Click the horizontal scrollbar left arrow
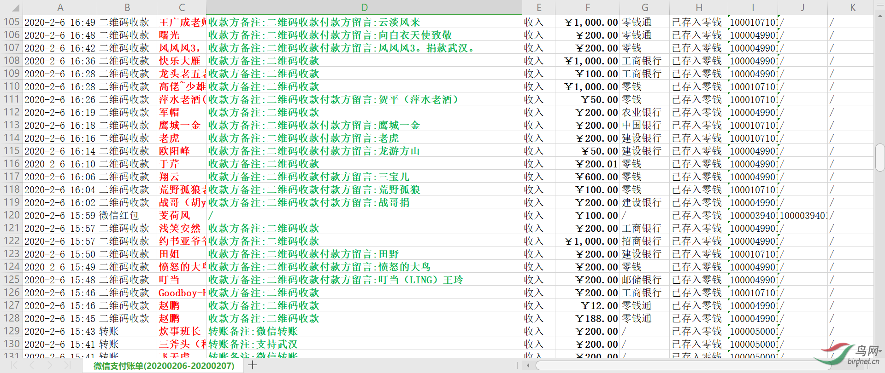The image size is (885, 373). (528, 366)
